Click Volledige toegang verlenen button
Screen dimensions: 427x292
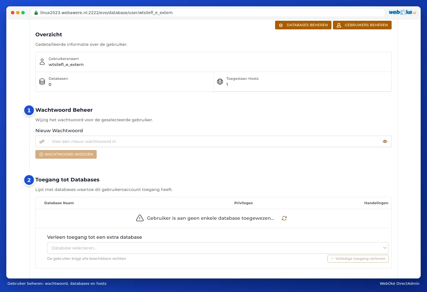click(x=358, y=259)
